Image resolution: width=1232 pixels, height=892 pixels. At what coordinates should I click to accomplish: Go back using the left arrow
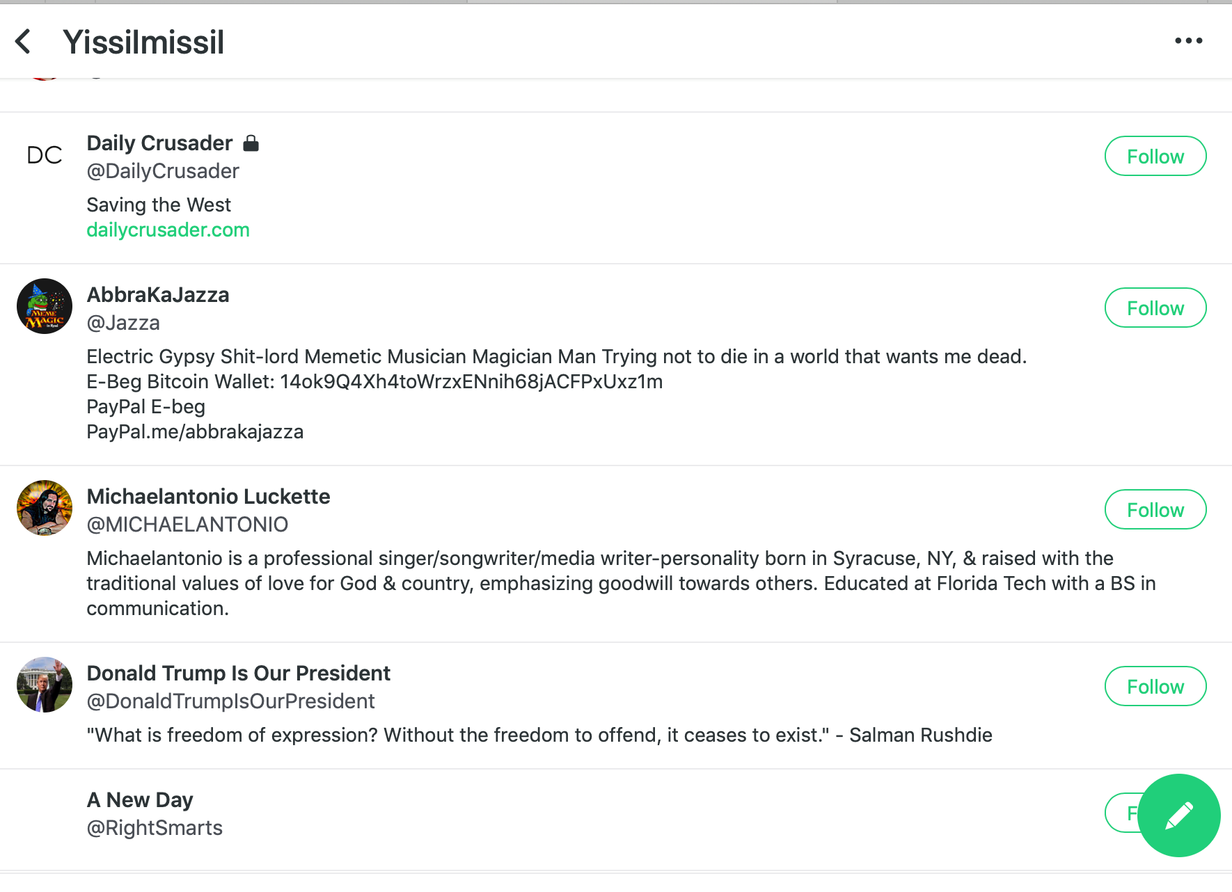23,42
